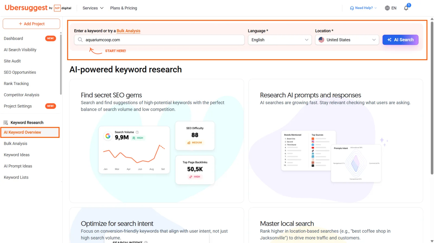This screenshot has height=243, width=434.
Task: Open AI Prompt Ideas
Action: click(18, 166)
